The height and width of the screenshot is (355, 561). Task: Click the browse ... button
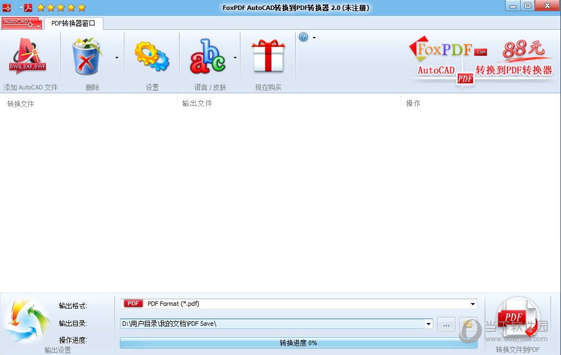(x=446, y=325)
